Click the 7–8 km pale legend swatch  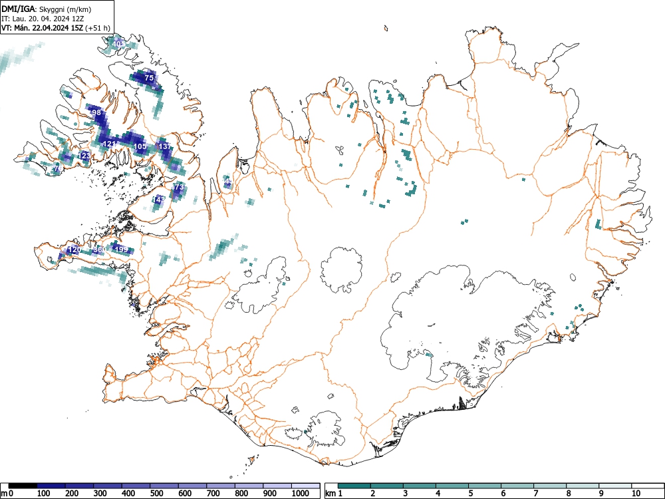click(x=551, y=486)
